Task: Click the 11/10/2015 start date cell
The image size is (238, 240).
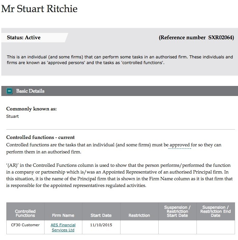Action: click(101, 227)
